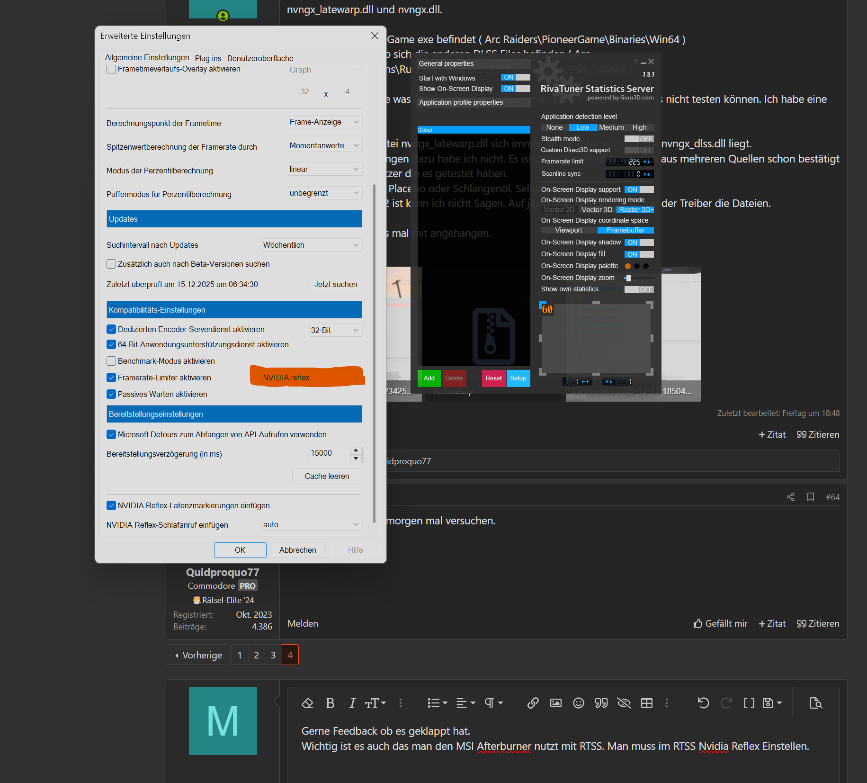Like the post with Gefällt mir
The image size is (867, 783).
(720, 623)
